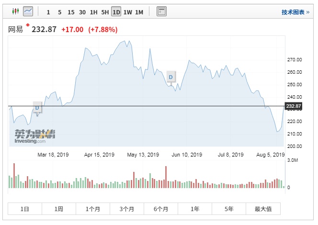Viewport: 318px width, 225px height.
Task: Open the news panel icon in toolbar
Action: [161, 11]
